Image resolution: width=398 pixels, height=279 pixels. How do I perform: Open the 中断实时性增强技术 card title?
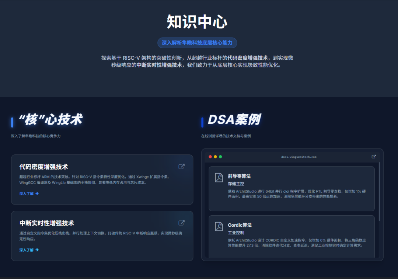47,223
